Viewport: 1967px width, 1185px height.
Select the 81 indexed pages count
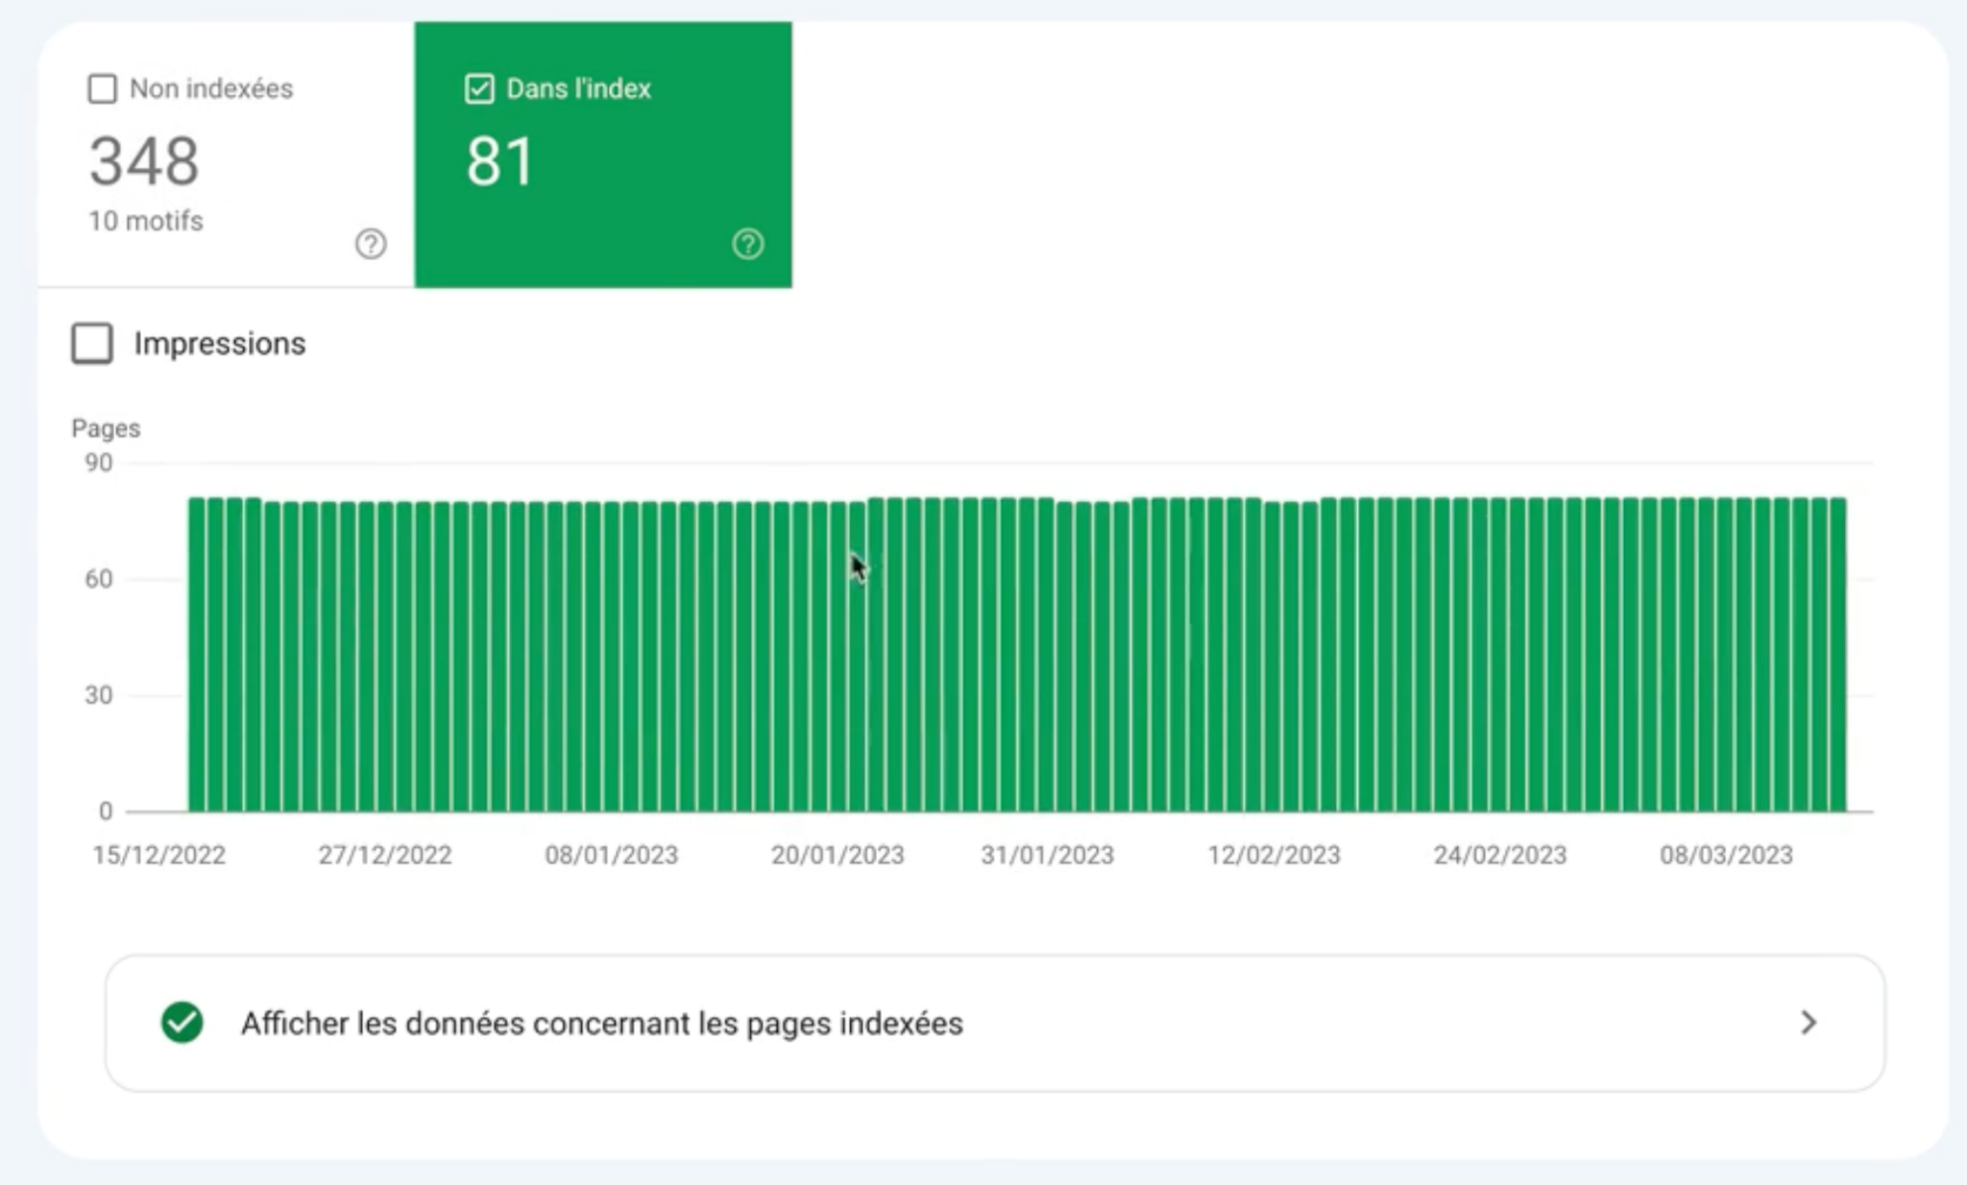pyautogui.click(x=499, y=160)
